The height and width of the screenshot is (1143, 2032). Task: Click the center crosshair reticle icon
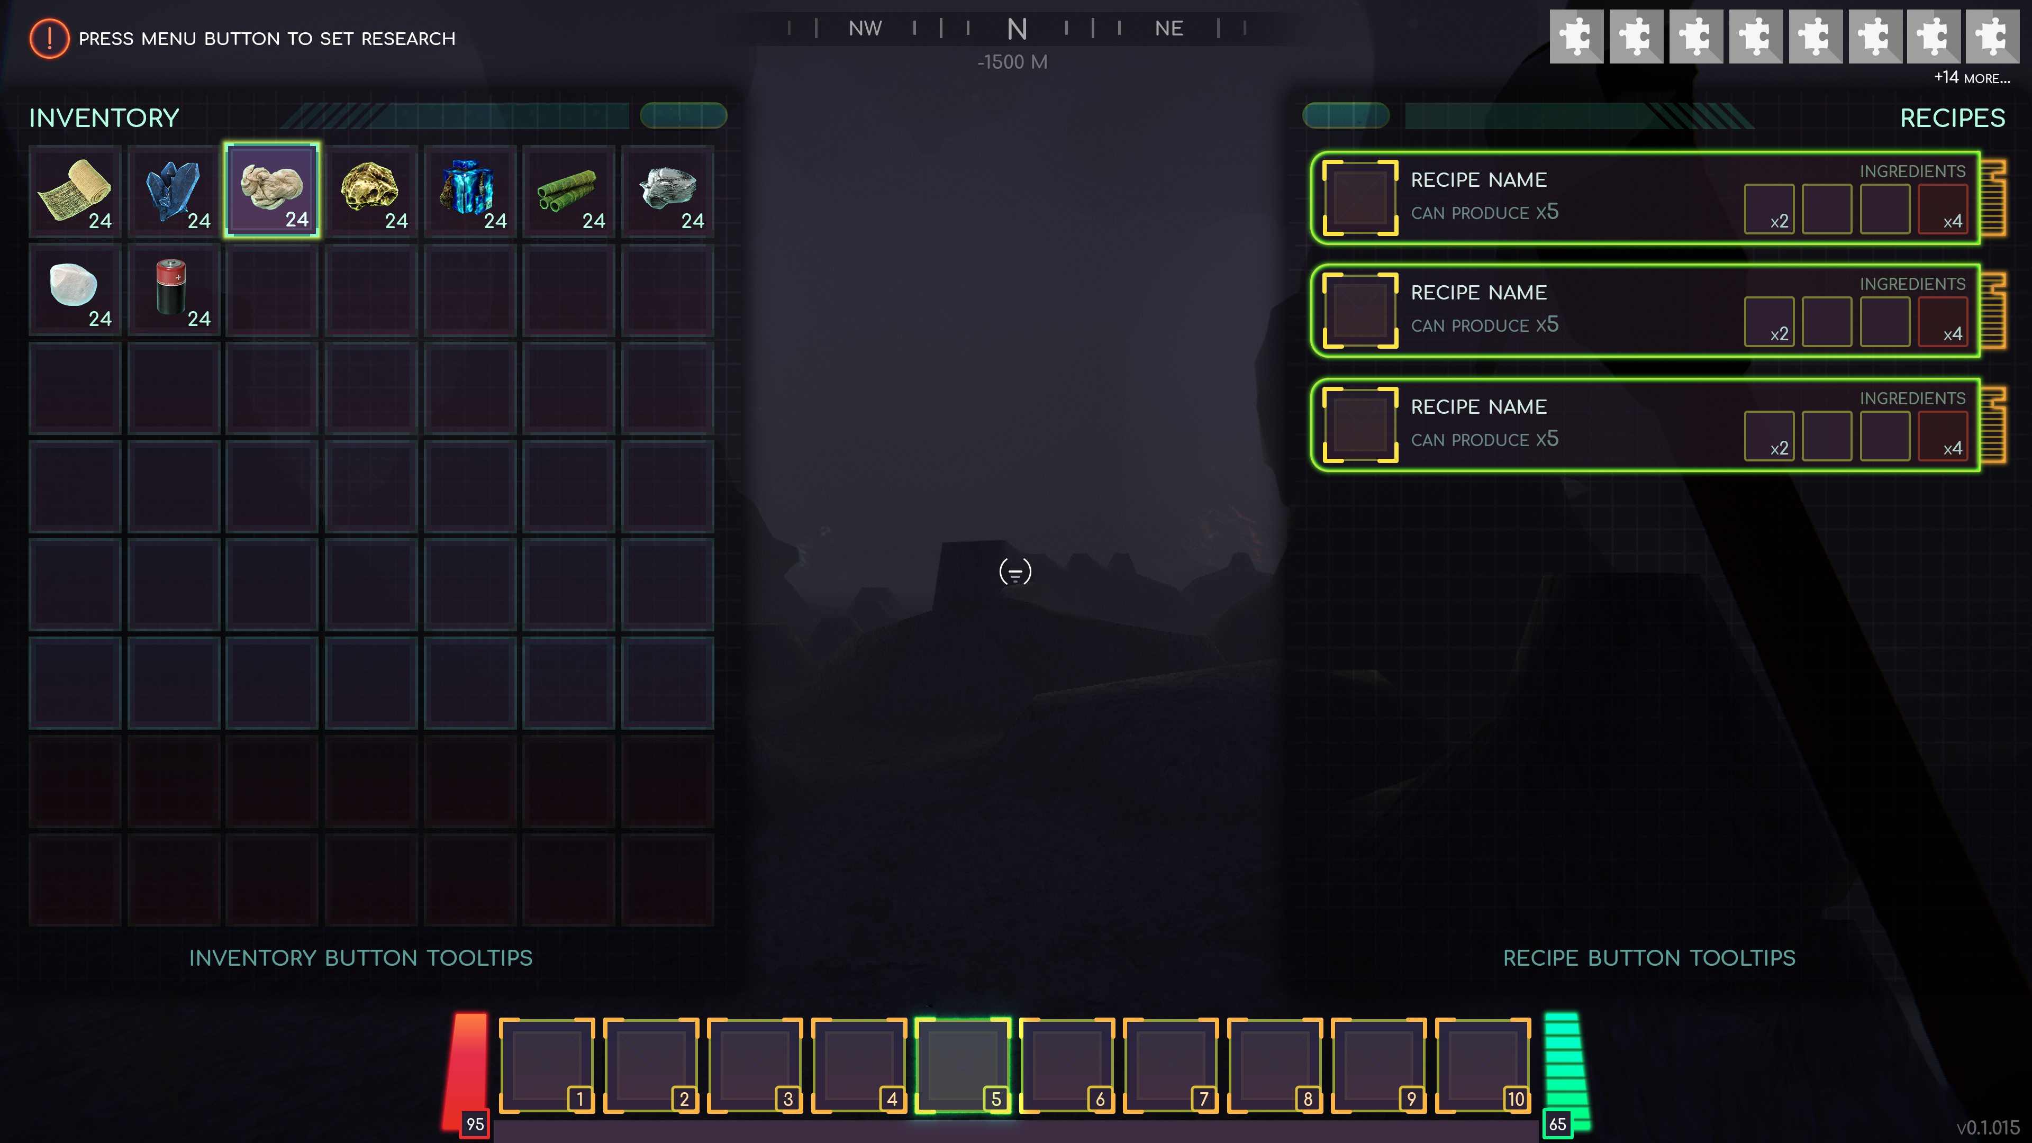[1015, 572]
